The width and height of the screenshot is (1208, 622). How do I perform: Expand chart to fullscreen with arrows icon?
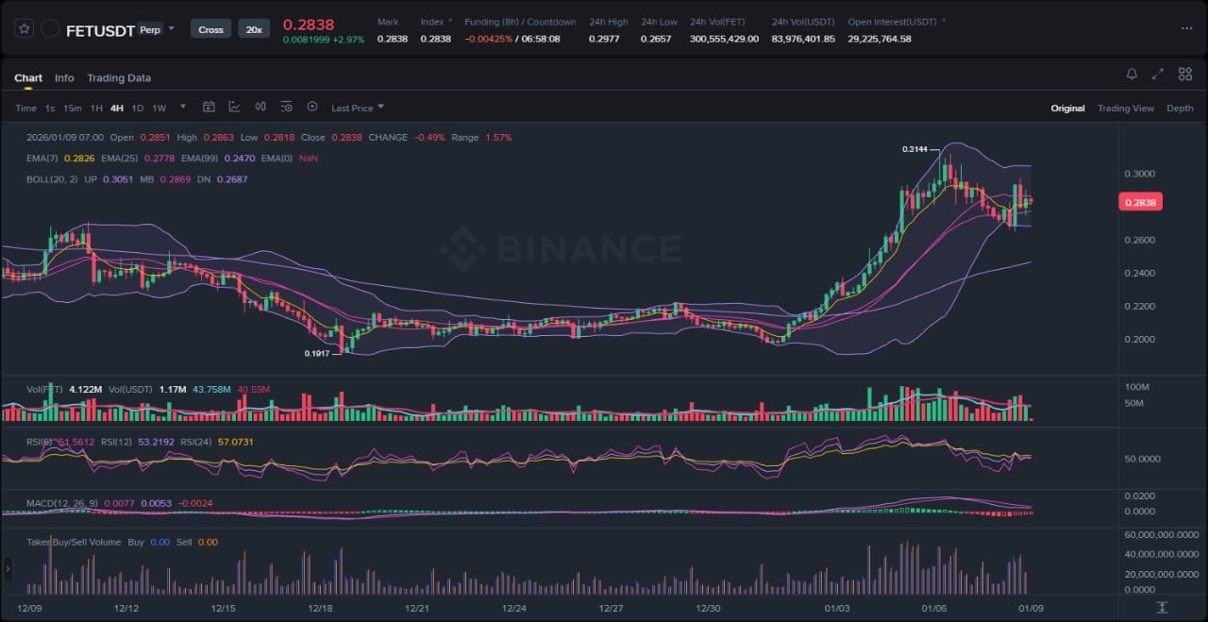1158,75
